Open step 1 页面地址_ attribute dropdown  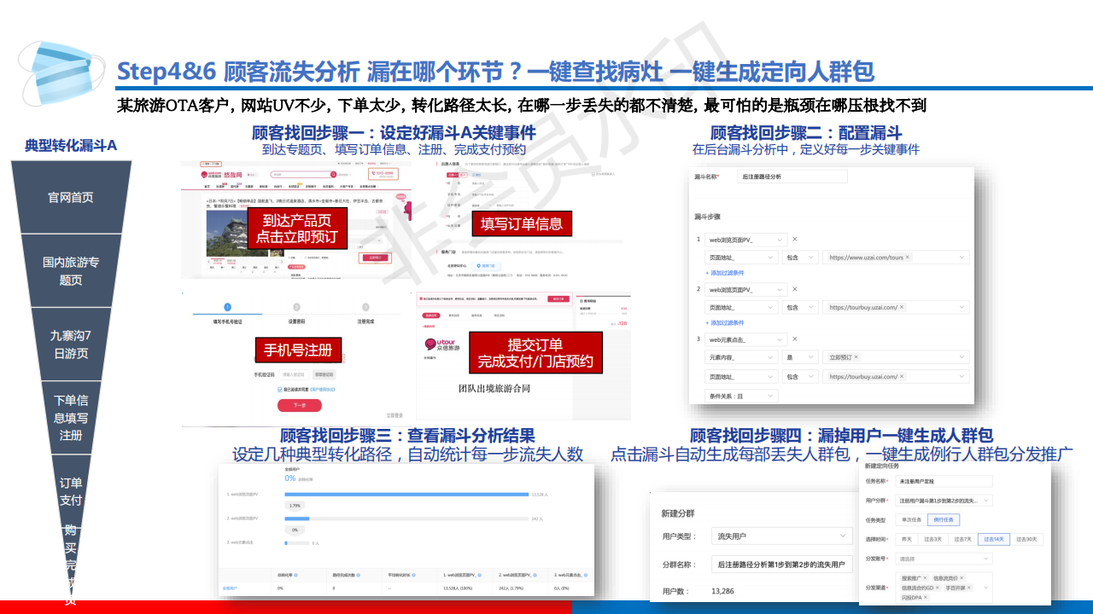click(x=740, y=257)
